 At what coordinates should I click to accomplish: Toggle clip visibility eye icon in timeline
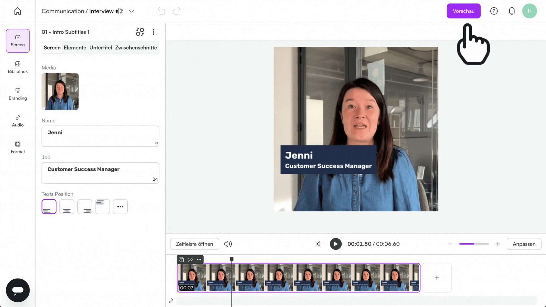190,260
